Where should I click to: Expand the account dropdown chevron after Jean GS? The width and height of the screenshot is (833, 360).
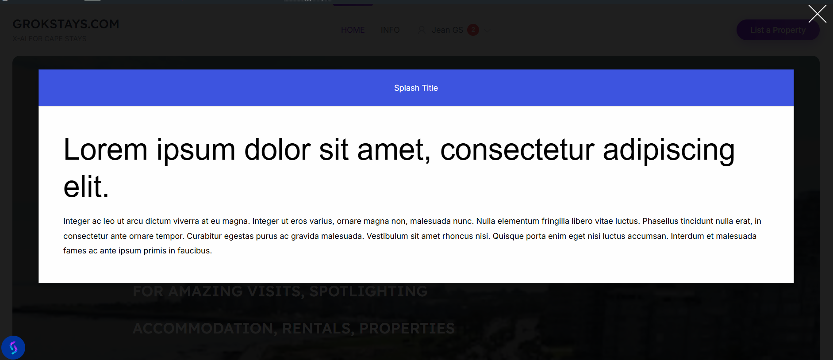488,30
